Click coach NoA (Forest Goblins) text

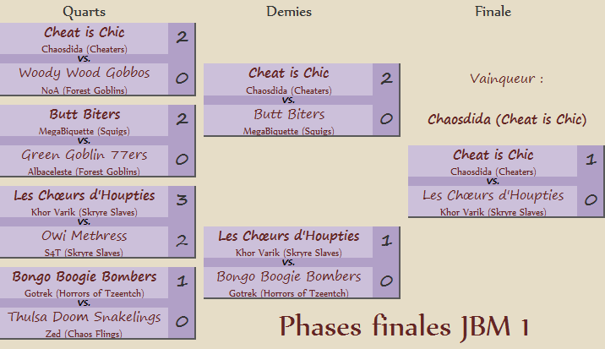[x=84, y=90]
